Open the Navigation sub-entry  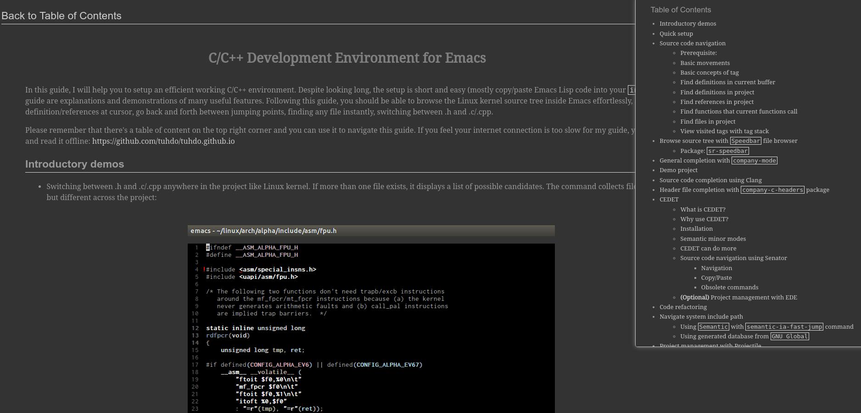pyautogui.click(x=716, y=268)
